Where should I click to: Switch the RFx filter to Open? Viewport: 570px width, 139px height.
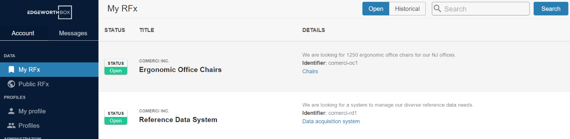[376, 9]
